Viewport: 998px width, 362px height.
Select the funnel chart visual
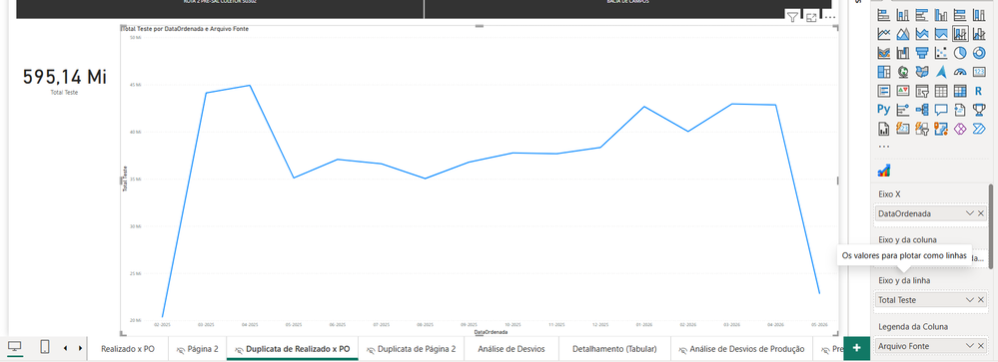pos(922,52)
